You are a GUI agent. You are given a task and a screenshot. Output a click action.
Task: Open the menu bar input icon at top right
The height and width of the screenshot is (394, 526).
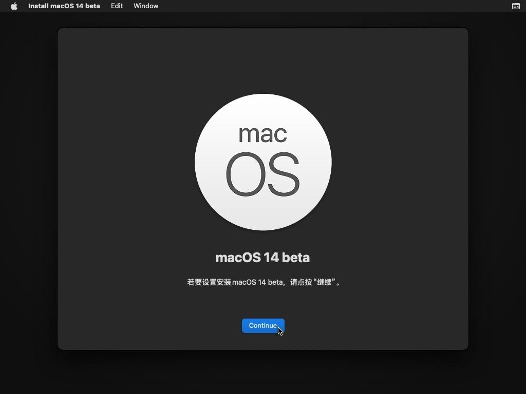pyautogui.click(x=516, y=6)
